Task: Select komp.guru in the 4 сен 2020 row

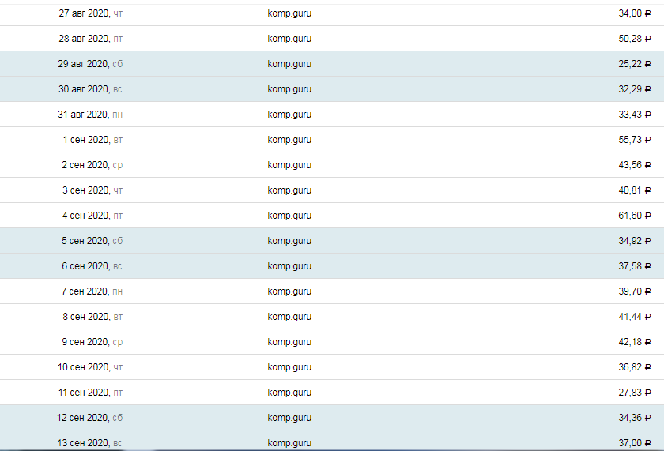Action: click(289, 216)
